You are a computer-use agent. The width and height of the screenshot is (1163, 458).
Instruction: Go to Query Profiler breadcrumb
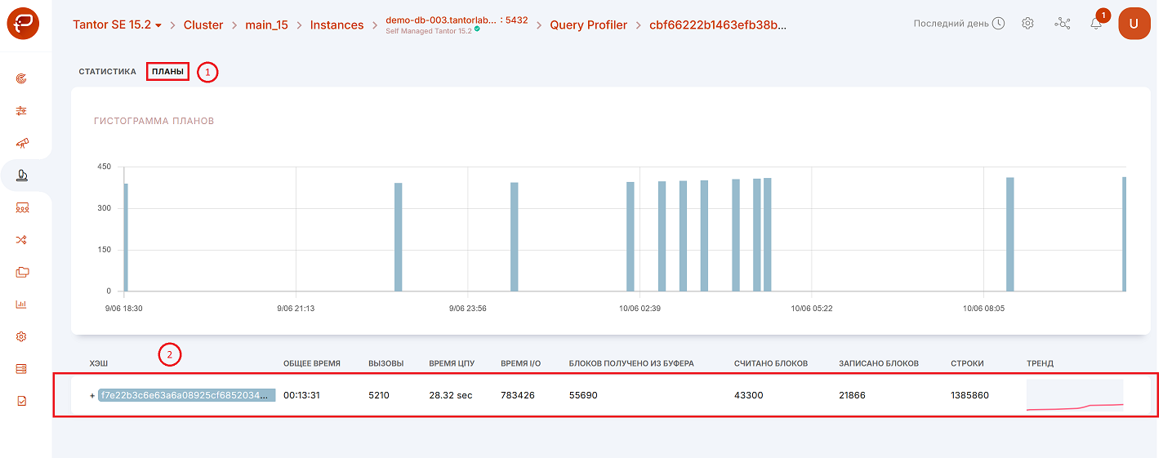pos(589,24)
